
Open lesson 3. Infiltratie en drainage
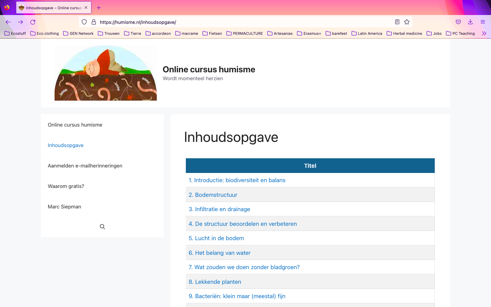click(219, 209)
